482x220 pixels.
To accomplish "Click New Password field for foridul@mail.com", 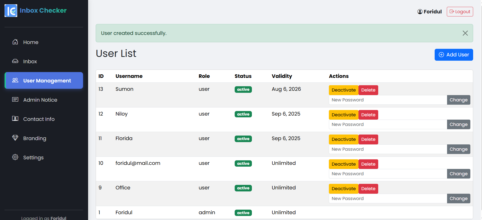I will point(388,174).
